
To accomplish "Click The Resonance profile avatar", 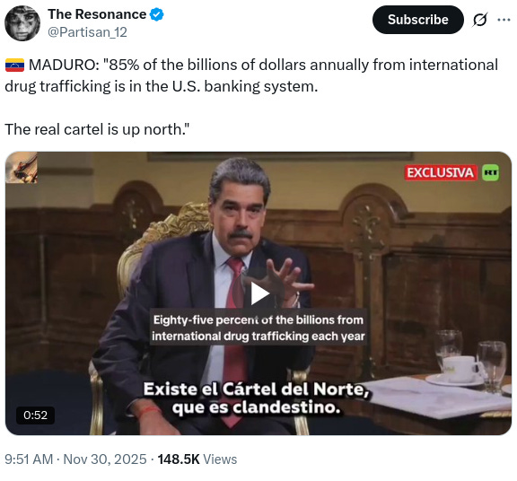I will 22,23.
